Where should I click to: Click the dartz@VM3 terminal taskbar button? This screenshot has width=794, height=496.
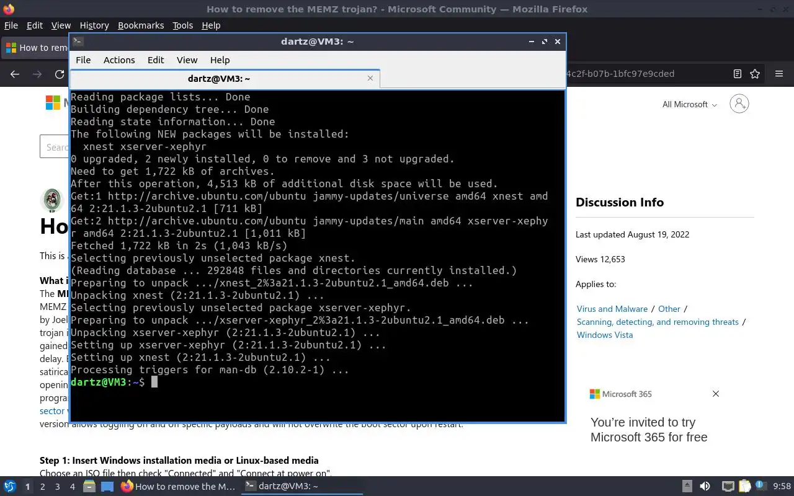[302, 486]
